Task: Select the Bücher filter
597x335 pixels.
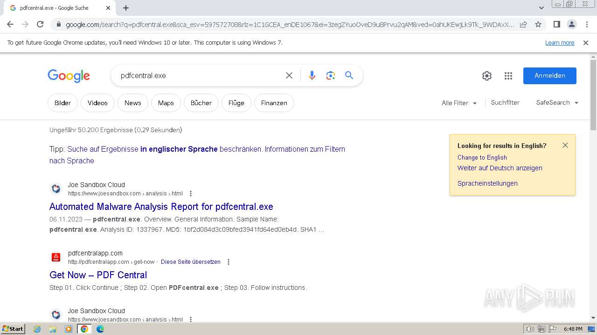Action: (201, 103)
